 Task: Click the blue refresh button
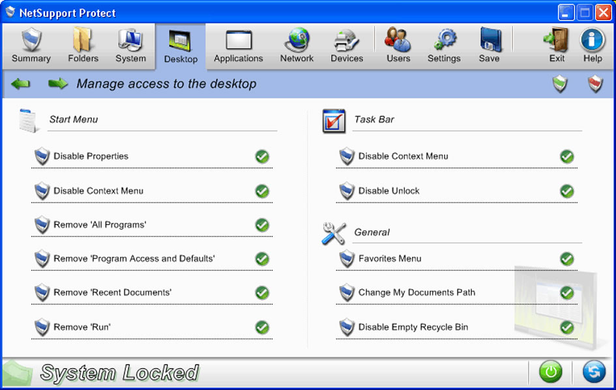click(x=594, y=371)
